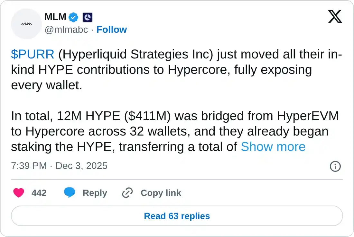Click the Follow link
Viewport: 354px width, 237px height.
tap(112, 29)
